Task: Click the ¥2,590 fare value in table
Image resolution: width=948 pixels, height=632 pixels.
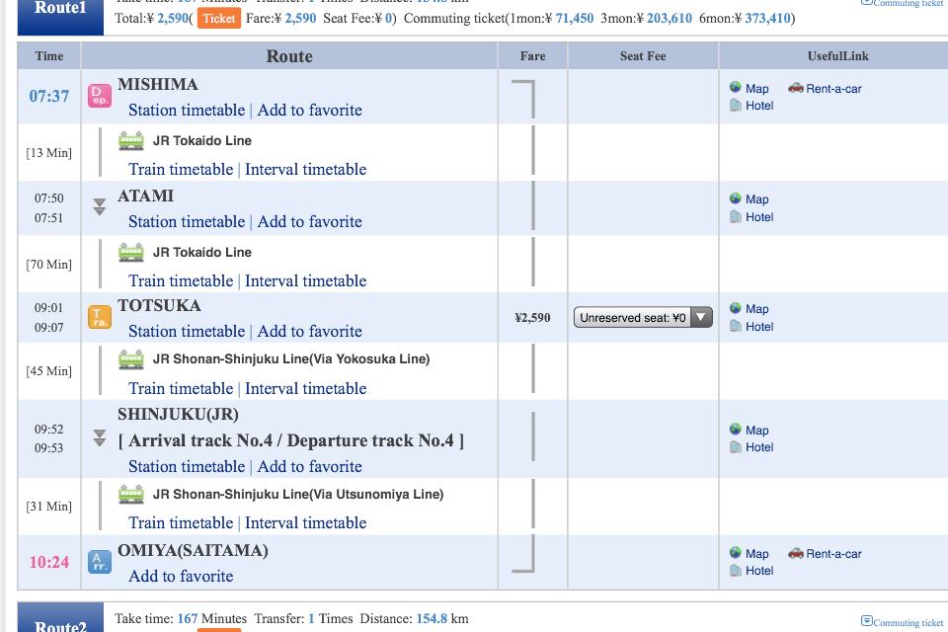Action: coord(532,318)
